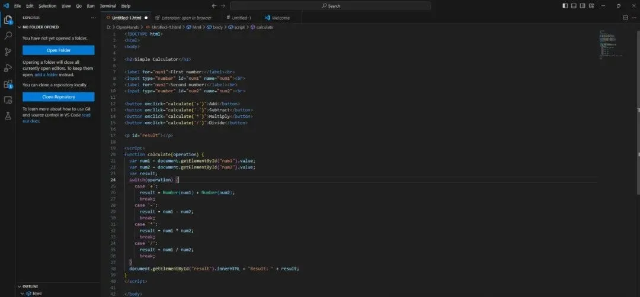Collapse the OUTLINE section
Viewport: 640px width, 297px height.
tap(20, 286)
